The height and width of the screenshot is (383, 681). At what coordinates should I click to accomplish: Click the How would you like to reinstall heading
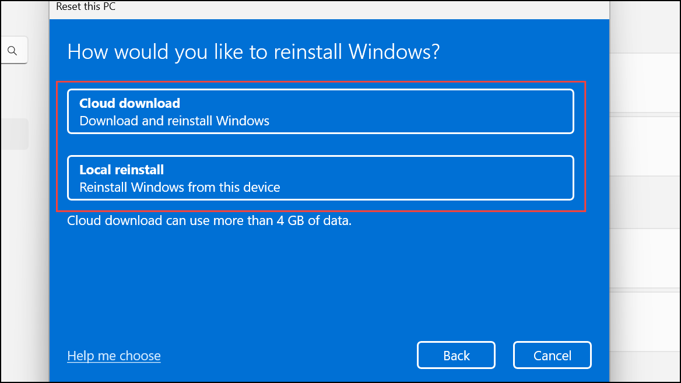coord(253,52)
